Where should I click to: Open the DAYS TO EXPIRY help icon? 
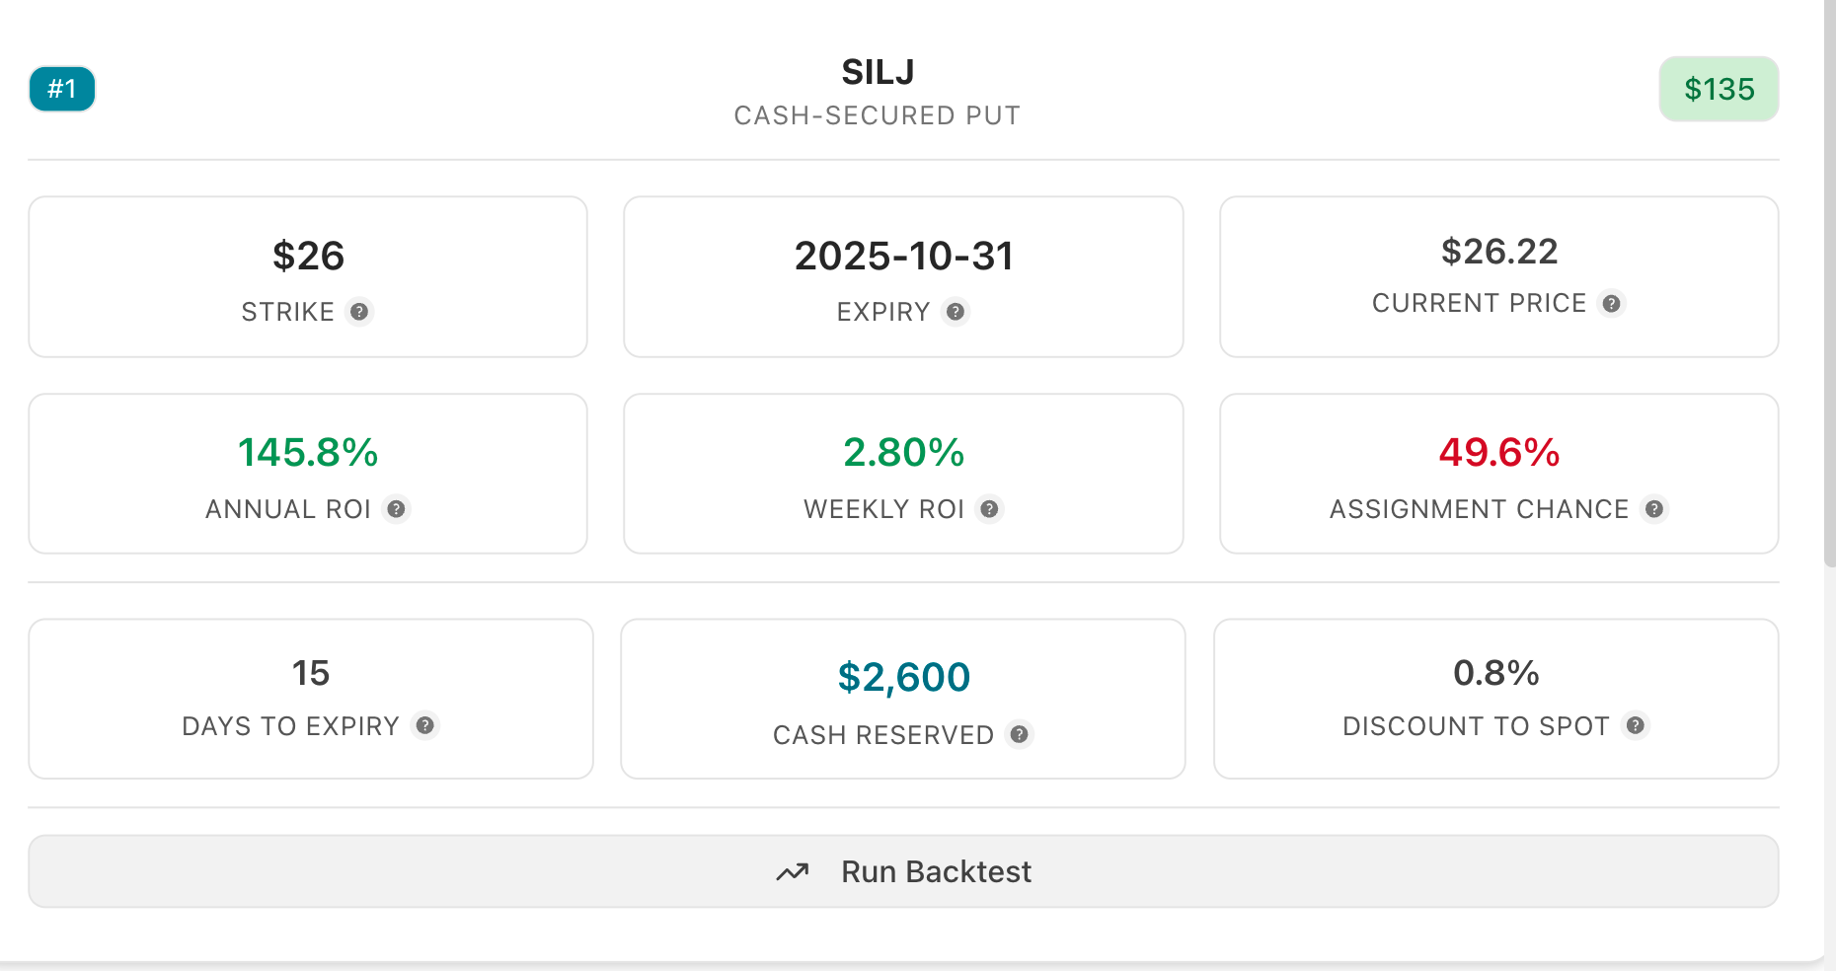coord(424,725)
